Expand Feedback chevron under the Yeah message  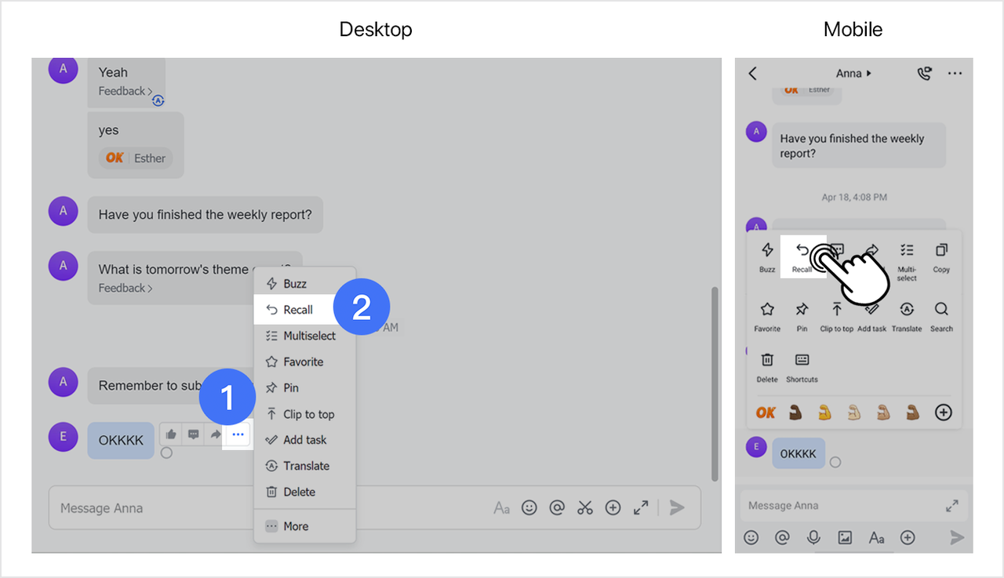point(150,92)
